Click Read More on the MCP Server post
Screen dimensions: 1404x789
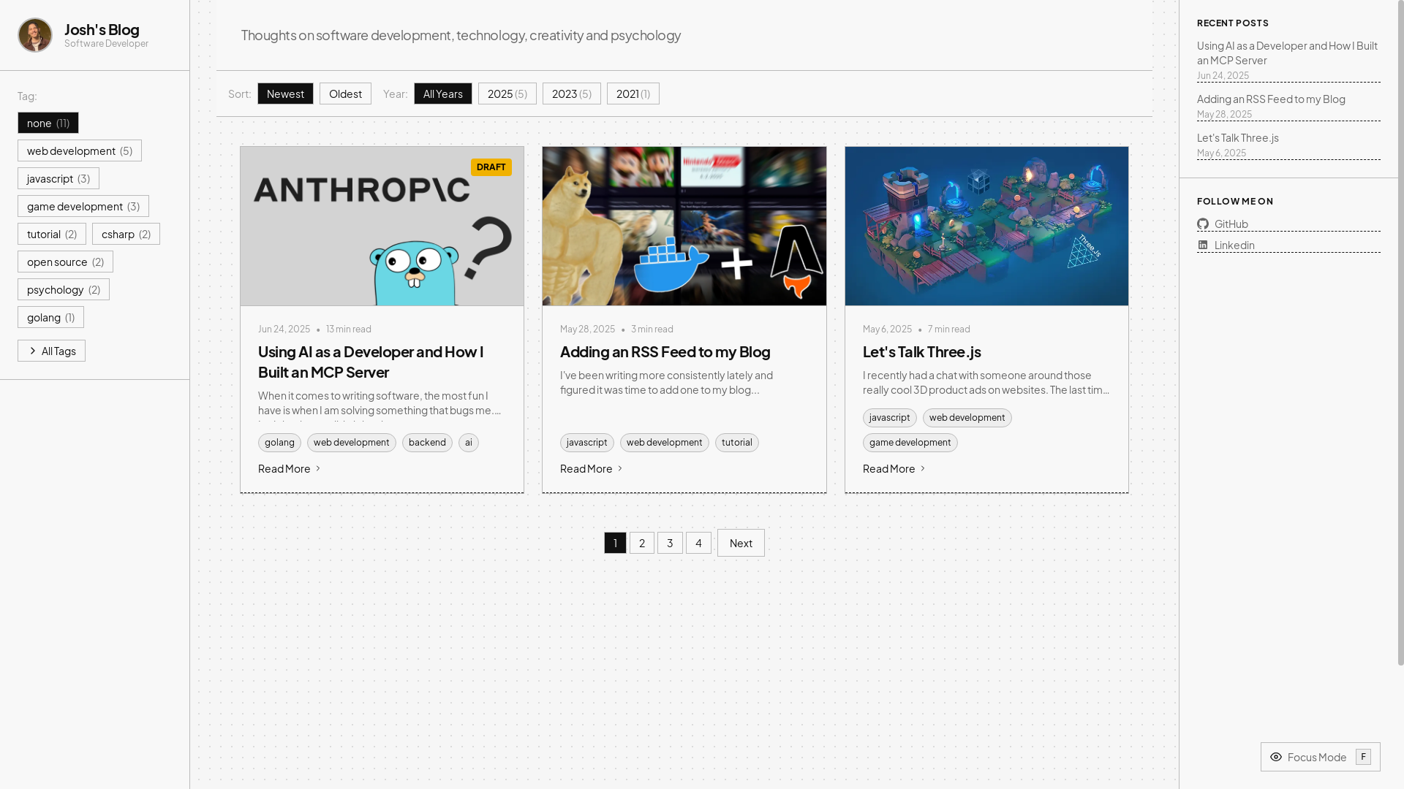pos(290,468)
